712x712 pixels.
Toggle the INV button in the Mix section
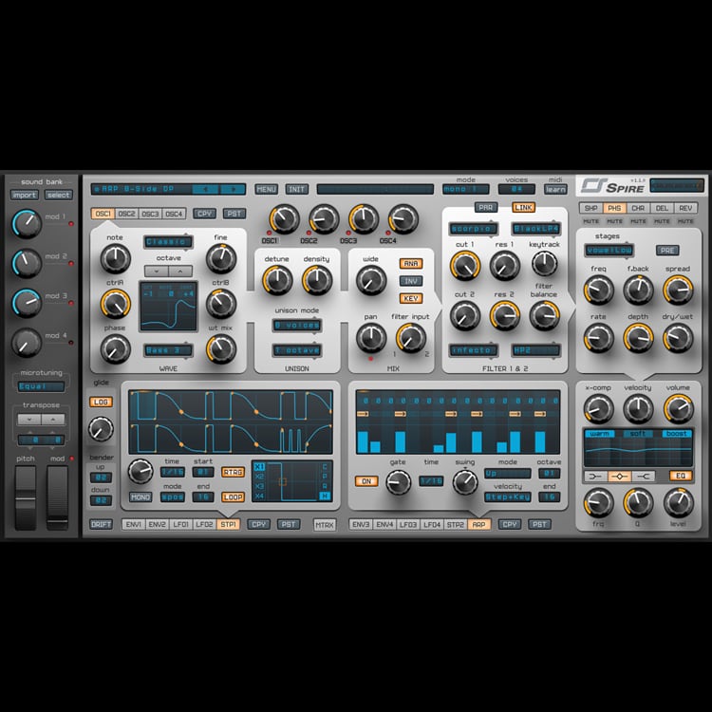click(411, 281)
